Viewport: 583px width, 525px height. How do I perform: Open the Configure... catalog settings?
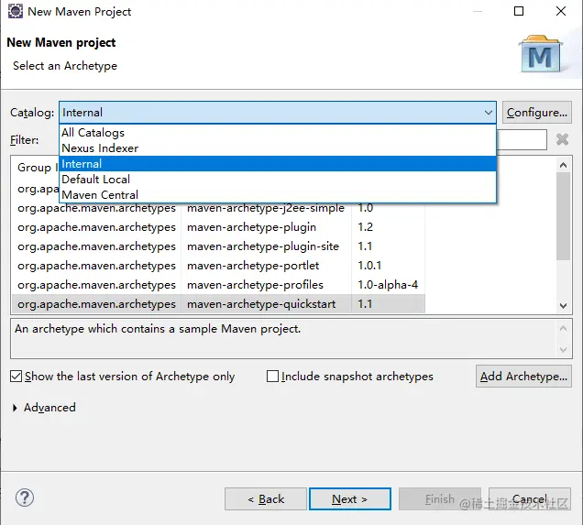click(537, 112)
